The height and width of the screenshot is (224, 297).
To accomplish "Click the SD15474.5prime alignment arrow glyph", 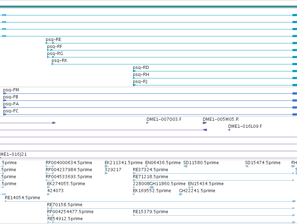I will [247, 166].
